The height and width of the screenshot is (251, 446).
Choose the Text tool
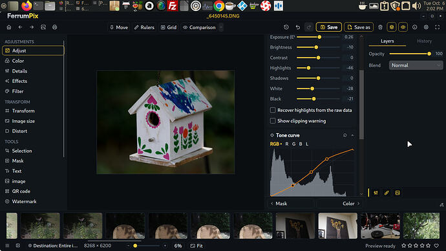pyautogui.click(x=33, y=171)
